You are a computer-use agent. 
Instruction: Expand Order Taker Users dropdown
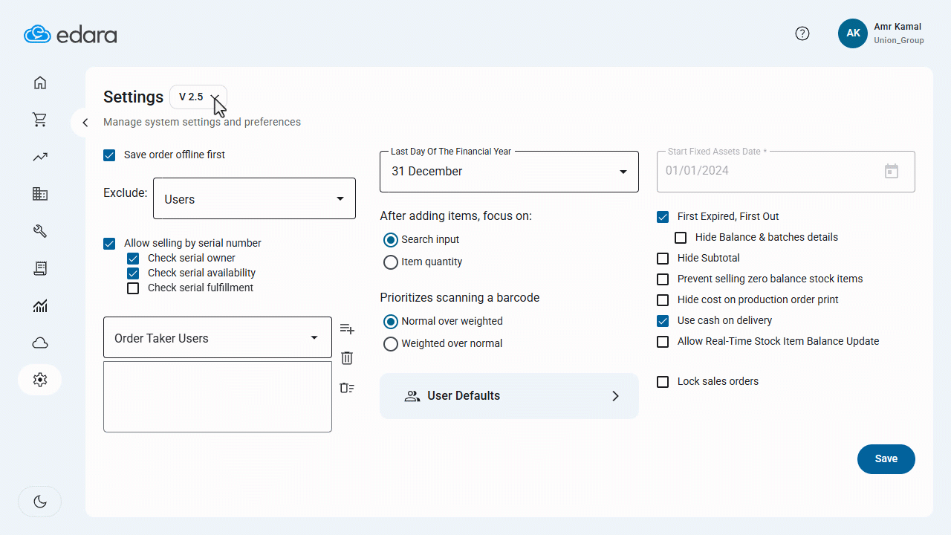click(x=218, y=338)
